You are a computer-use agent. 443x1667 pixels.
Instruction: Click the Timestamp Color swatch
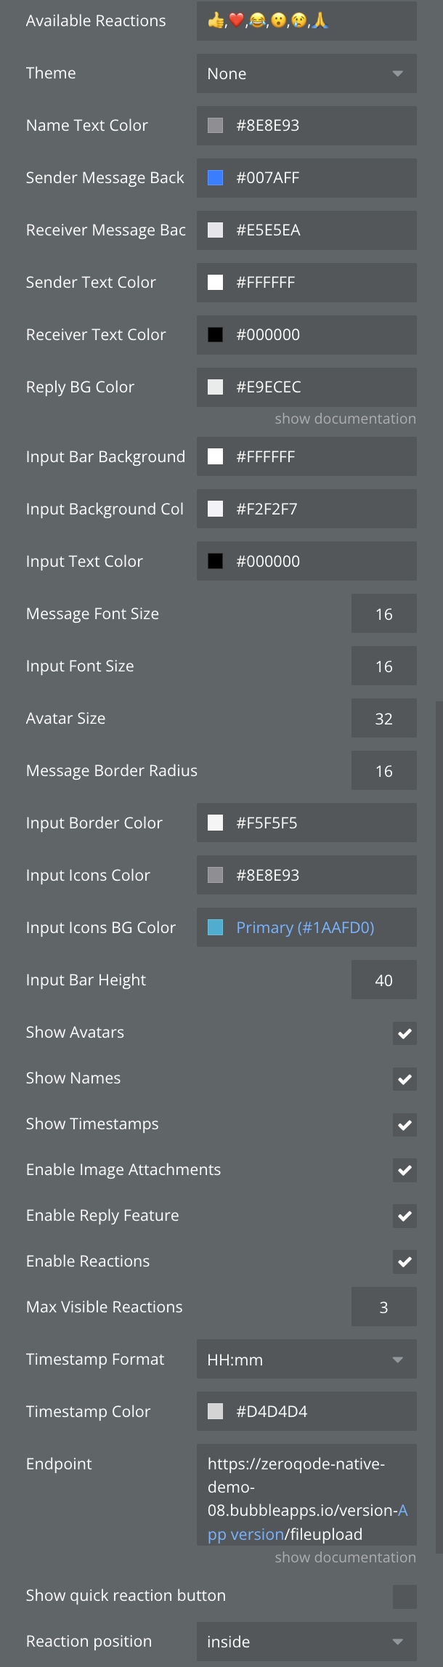click(216, 1412)
